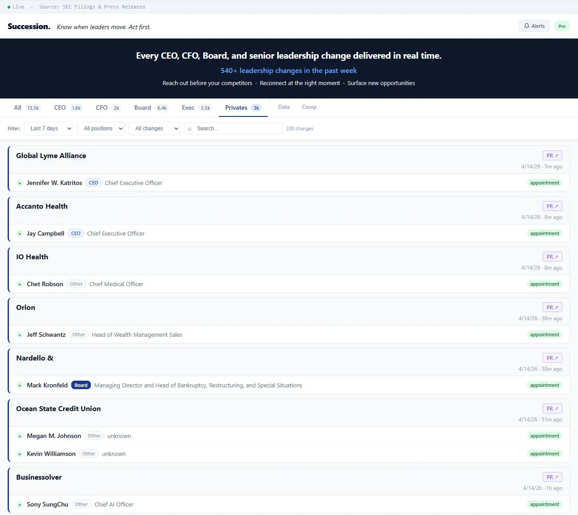
Task: Click the "230 changes" count text
Action: point(300,129)
